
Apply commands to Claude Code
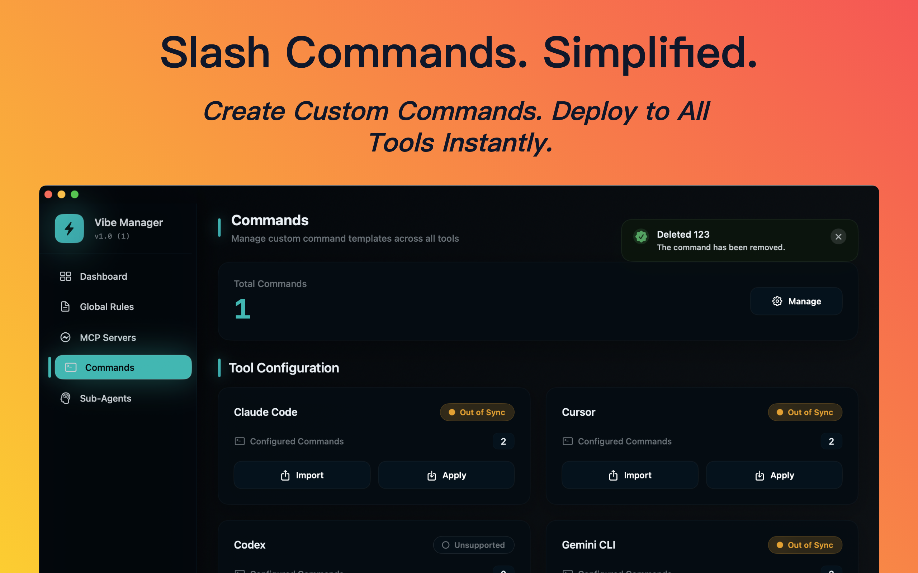point(446,475)
